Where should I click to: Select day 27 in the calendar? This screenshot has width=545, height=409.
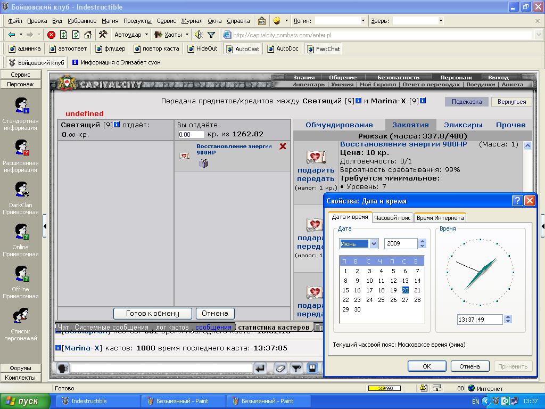(405, 300)
